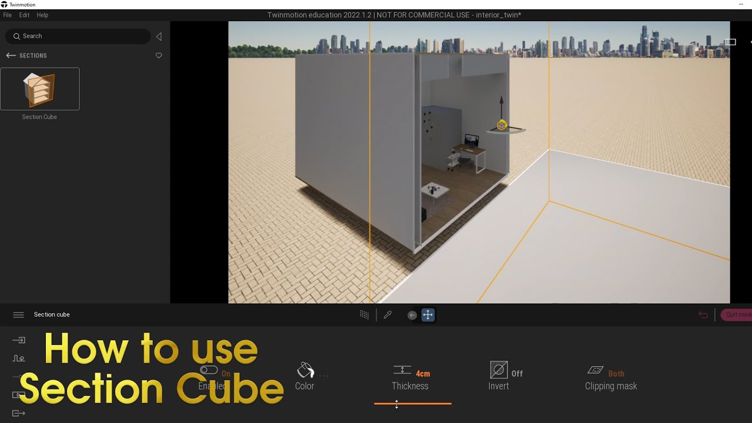Click the library Search field
Viewport: 752px width, 423px height.
78,36
